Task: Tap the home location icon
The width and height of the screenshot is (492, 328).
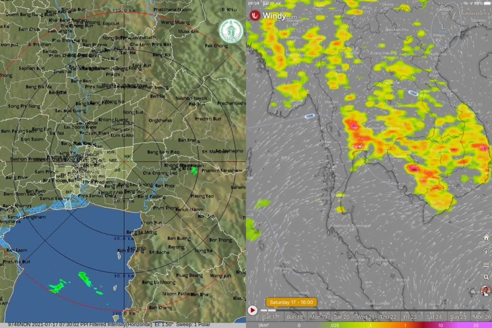Action: tap(486, 237)
